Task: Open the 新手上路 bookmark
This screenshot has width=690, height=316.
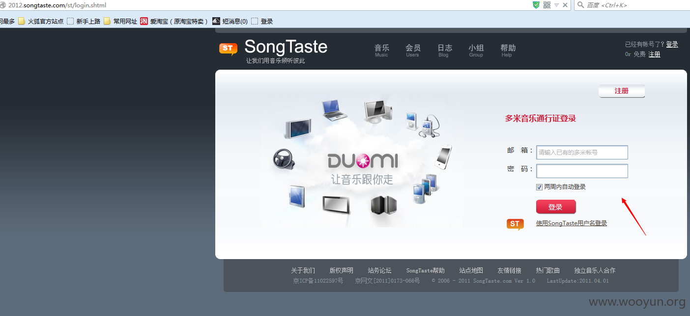Action: [x=84, y=21]
